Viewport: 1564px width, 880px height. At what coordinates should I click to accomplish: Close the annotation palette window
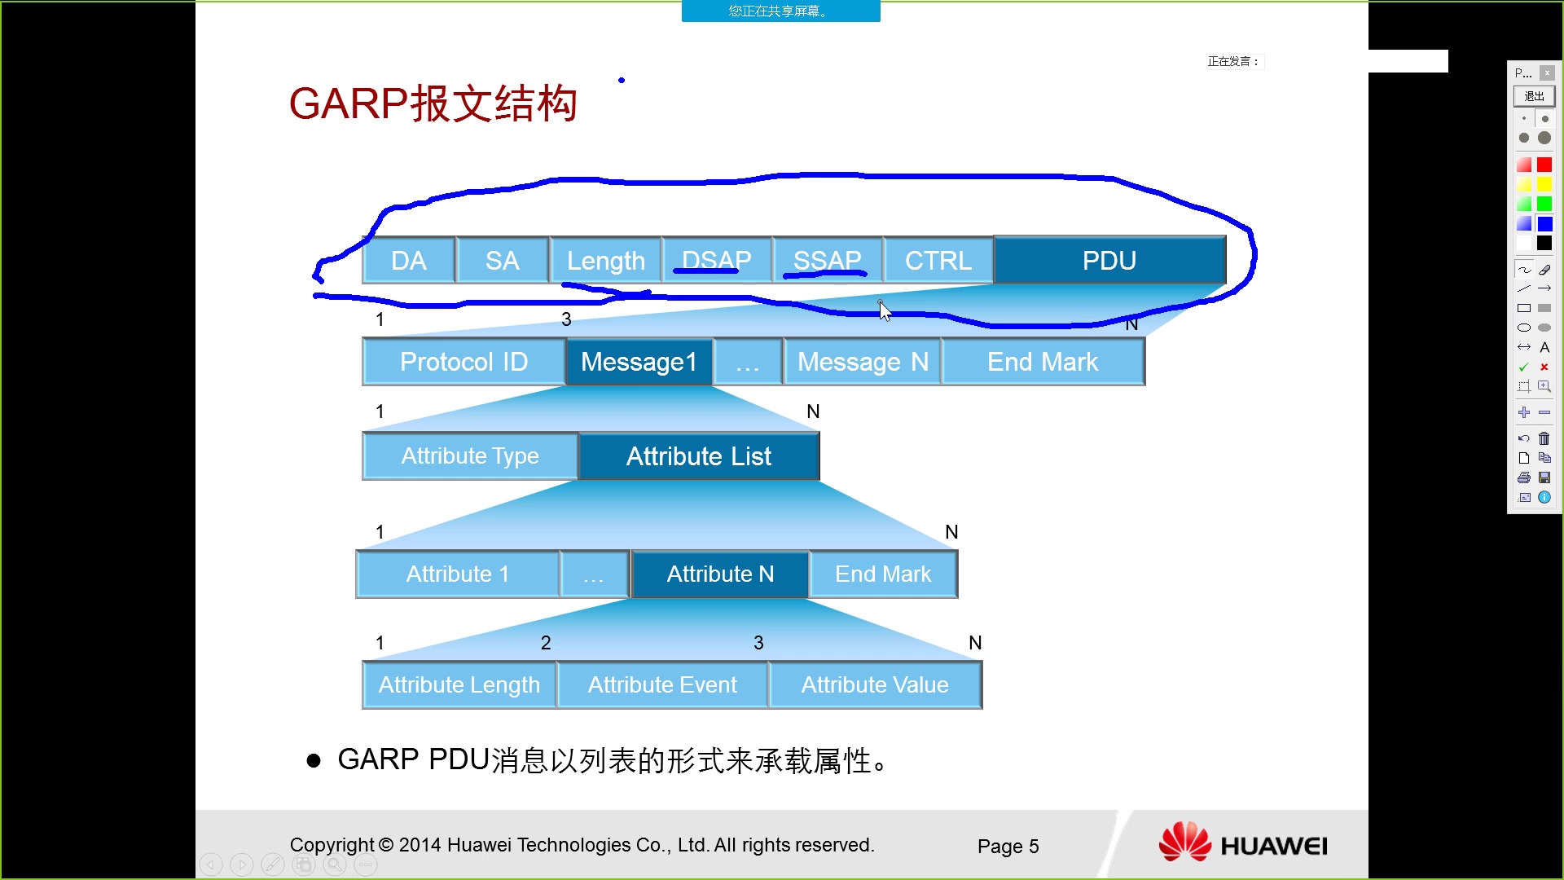(x=1547, y=73)
